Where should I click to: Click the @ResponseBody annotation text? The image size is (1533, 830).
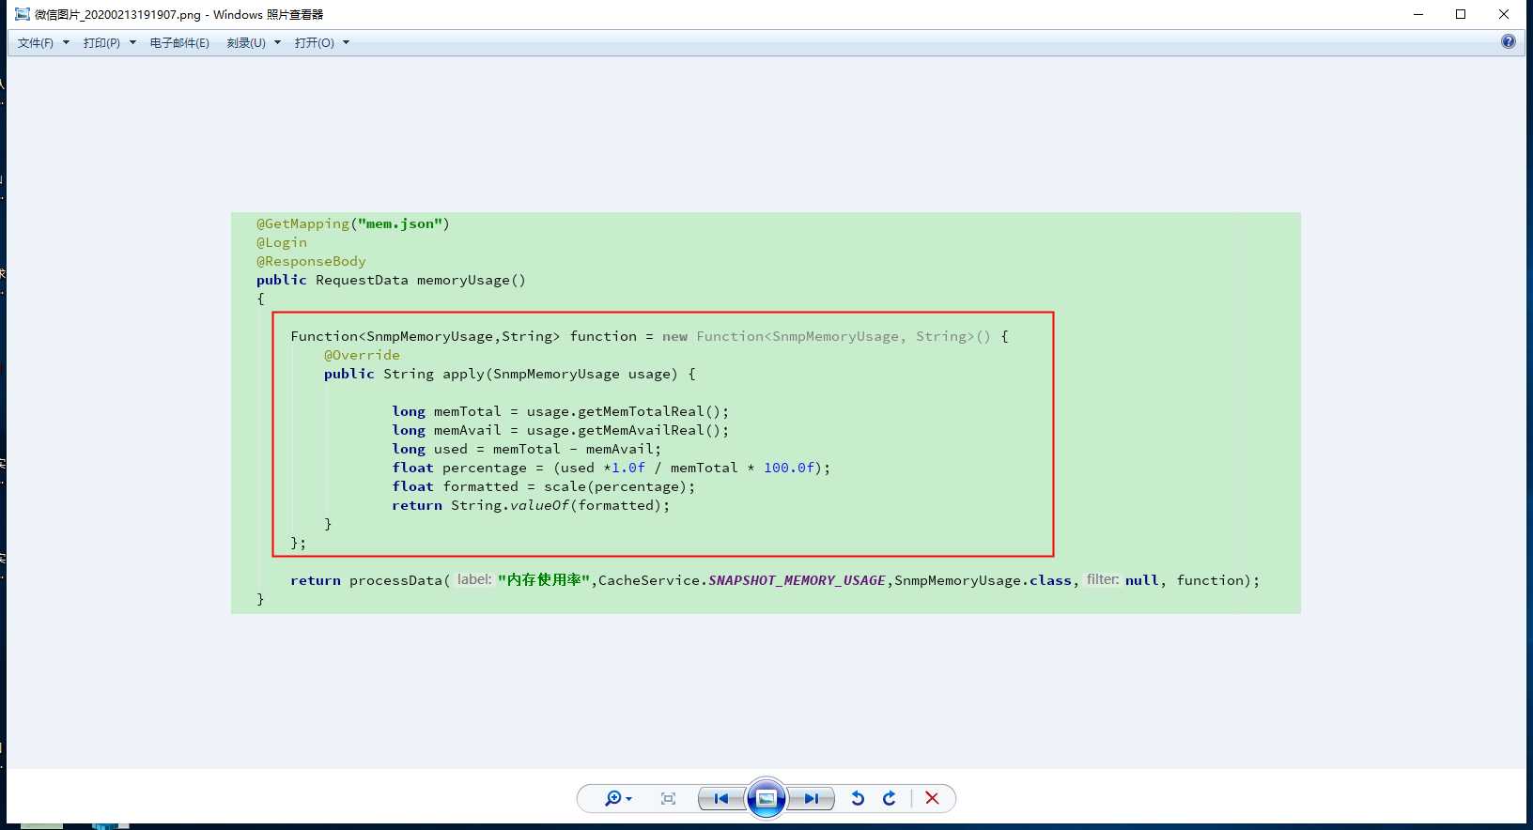[311, 261]
